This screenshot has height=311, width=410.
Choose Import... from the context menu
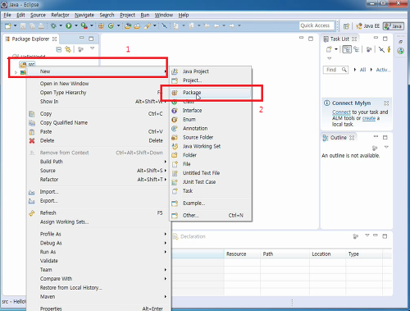click(98, 192)
